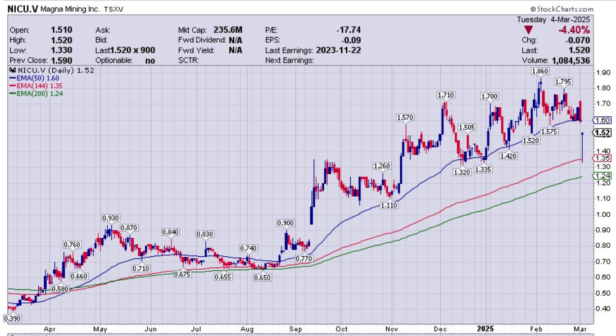Click the 2025 label on the time axis

point(485,329)
